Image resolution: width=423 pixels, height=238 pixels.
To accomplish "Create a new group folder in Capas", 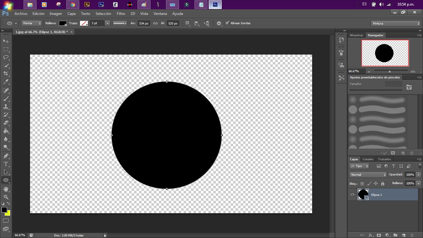I will coord(395,235).
